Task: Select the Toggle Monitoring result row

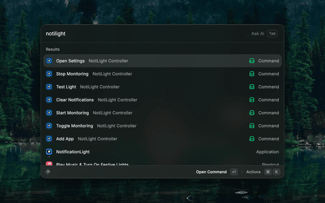Action: [x=152, y=126]
